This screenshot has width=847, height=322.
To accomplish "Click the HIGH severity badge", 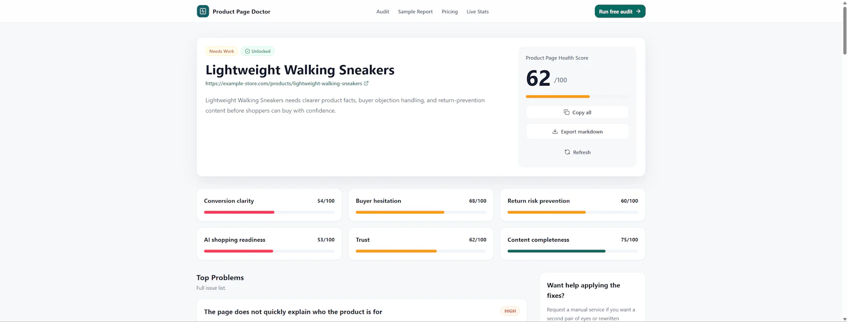I will (x=510, y=311).
